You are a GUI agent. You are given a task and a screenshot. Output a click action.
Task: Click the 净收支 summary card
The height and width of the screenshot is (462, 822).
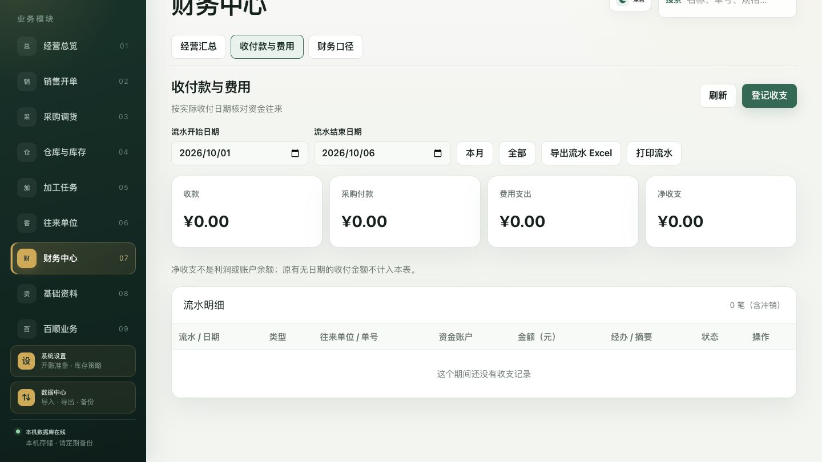click(721, 212)
